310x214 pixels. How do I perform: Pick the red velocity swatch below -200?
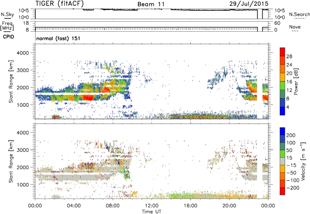click(x=282, y=191)
